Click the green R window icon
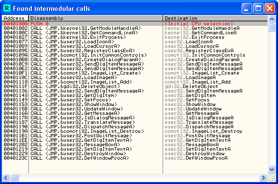The width and height of the screenshot is (278, 184). [7, 8]
